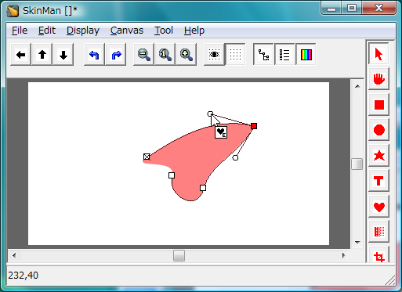Click the undo blue arrow button

point(94,55)
